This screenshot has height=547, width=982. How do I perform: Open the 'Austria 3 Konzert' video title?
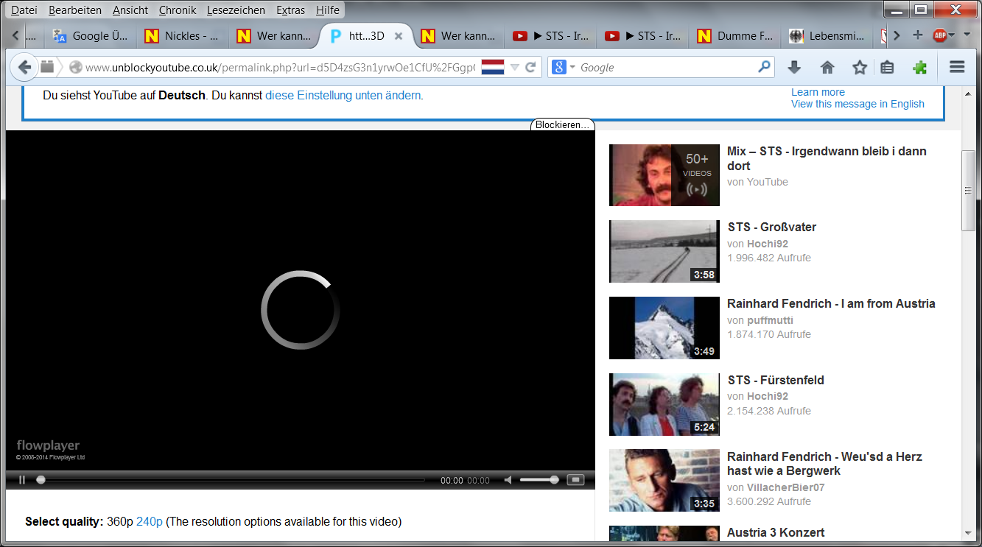tap(776, 532)
